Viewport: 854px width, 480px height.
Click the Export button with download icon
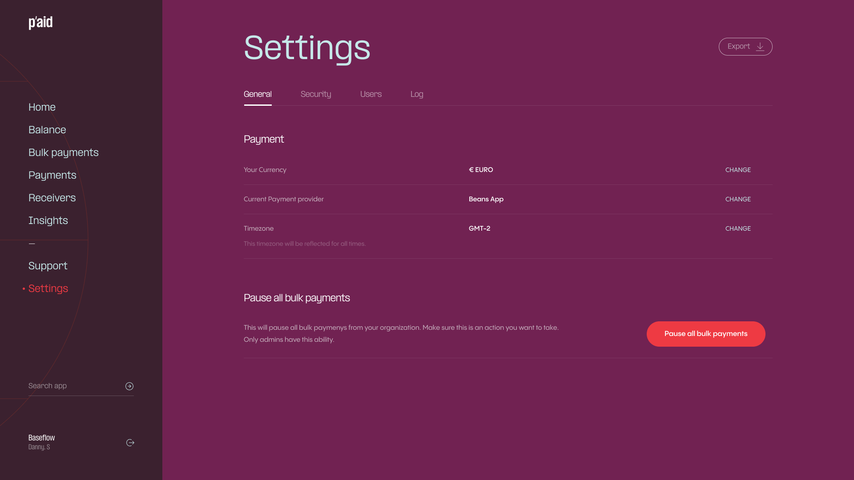click(x=745, y=47)
